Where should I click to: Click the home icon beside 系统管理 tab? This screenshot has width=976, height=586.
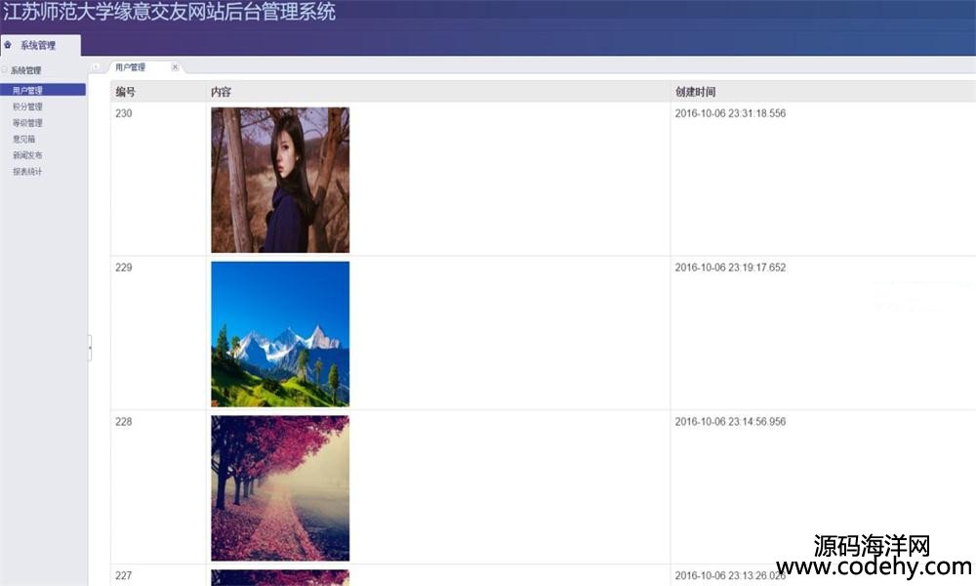(8, 45)
